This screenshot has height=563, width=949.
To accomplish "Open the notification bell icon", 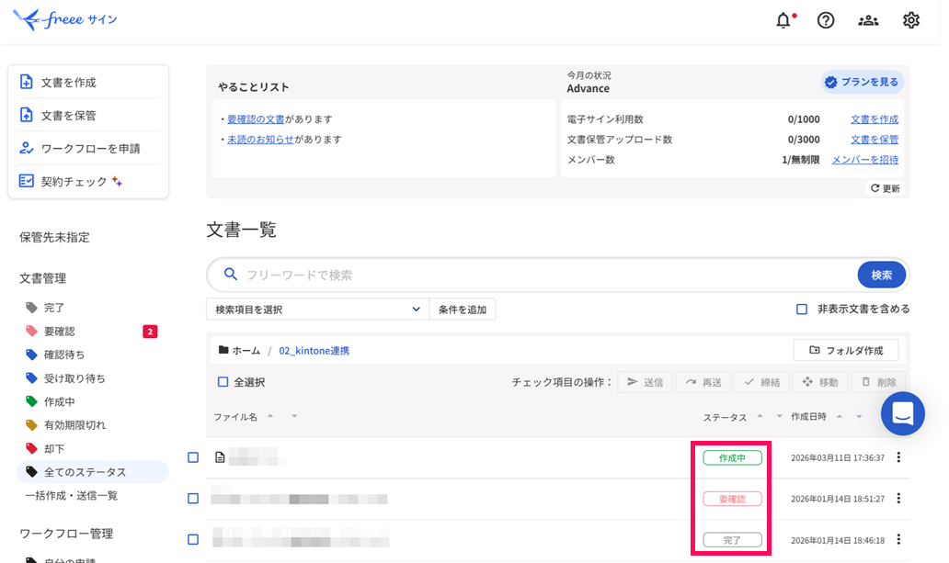I will click(783, 20).
